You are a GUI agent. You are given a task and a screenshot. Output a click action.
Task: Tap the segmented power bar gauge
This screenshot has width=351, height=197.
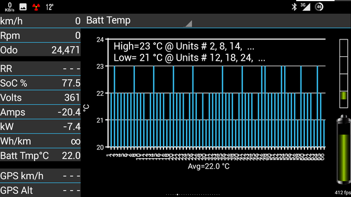344,74
